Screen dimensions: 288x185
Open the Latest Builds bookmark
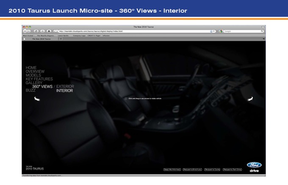(63, 36)
